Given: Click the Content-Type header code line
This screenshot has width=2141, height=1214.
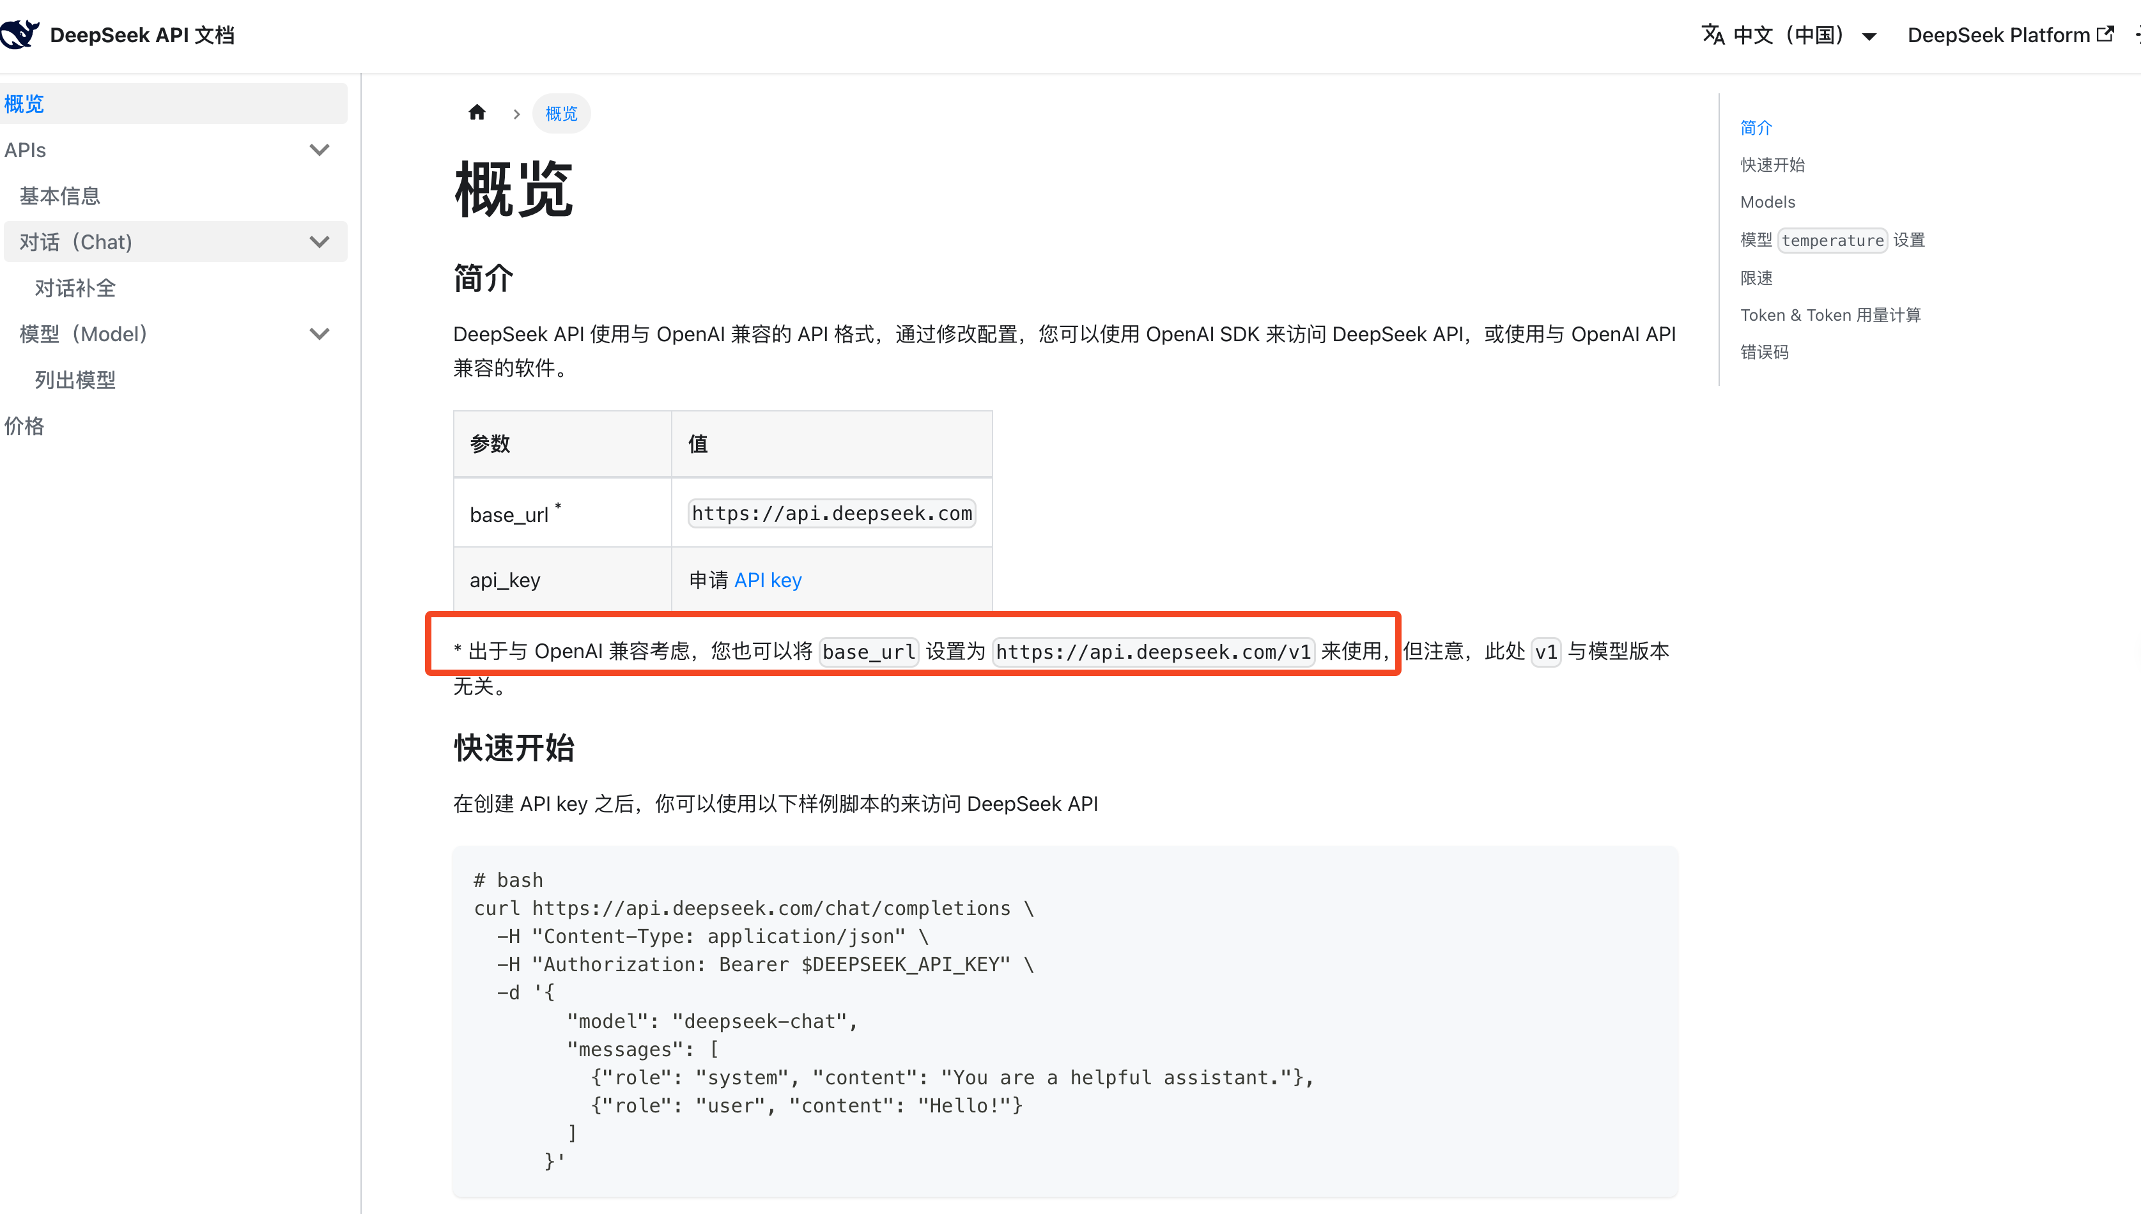Looking at the screenshot, I should coord(713,936).
